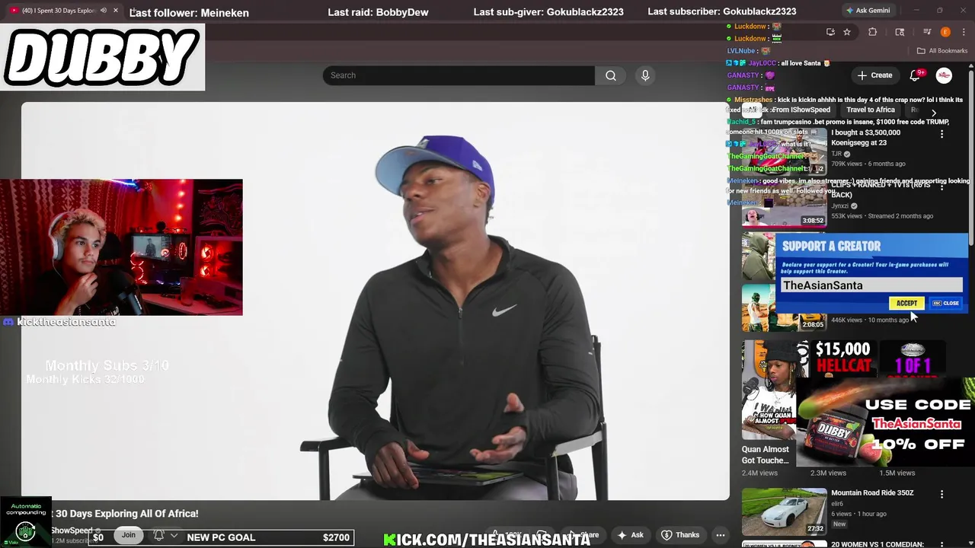Select the From IShowSpeed chip
975x548 pixels.
click(x=800, y=110)
